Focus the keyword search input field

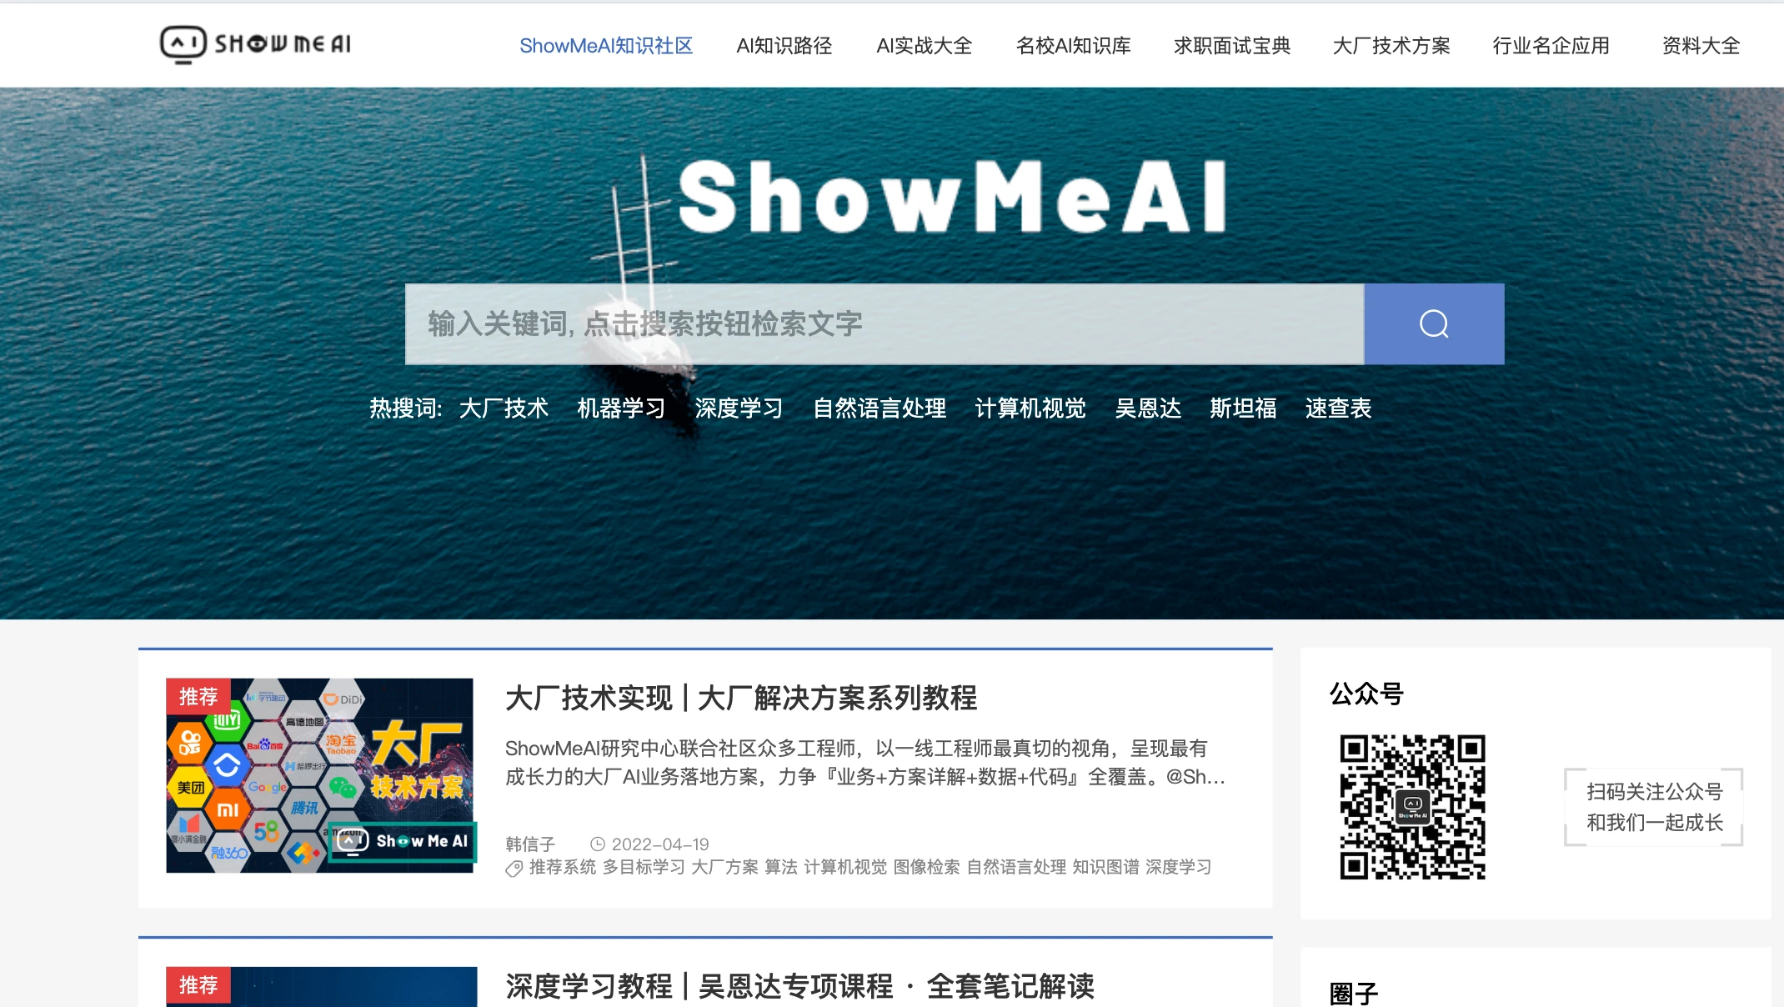pos(884,323)
